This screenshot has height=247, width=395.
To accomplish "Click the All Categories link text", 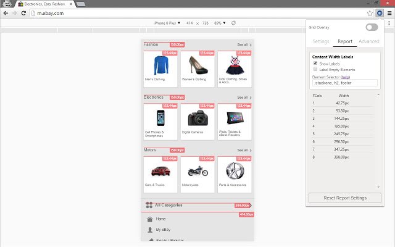I will pos(168,205).
